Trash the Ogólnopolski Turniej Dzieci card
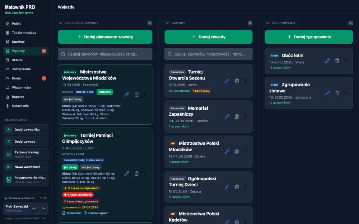359x224 pixels. [x=237, y=187]
